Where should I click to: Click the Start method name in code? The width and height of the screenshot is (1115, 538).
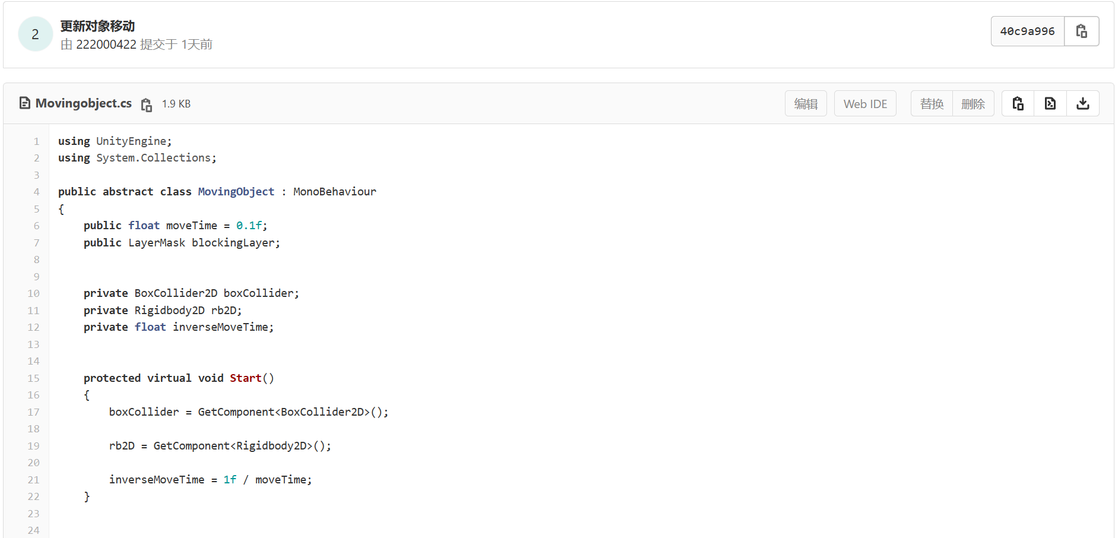245,378
